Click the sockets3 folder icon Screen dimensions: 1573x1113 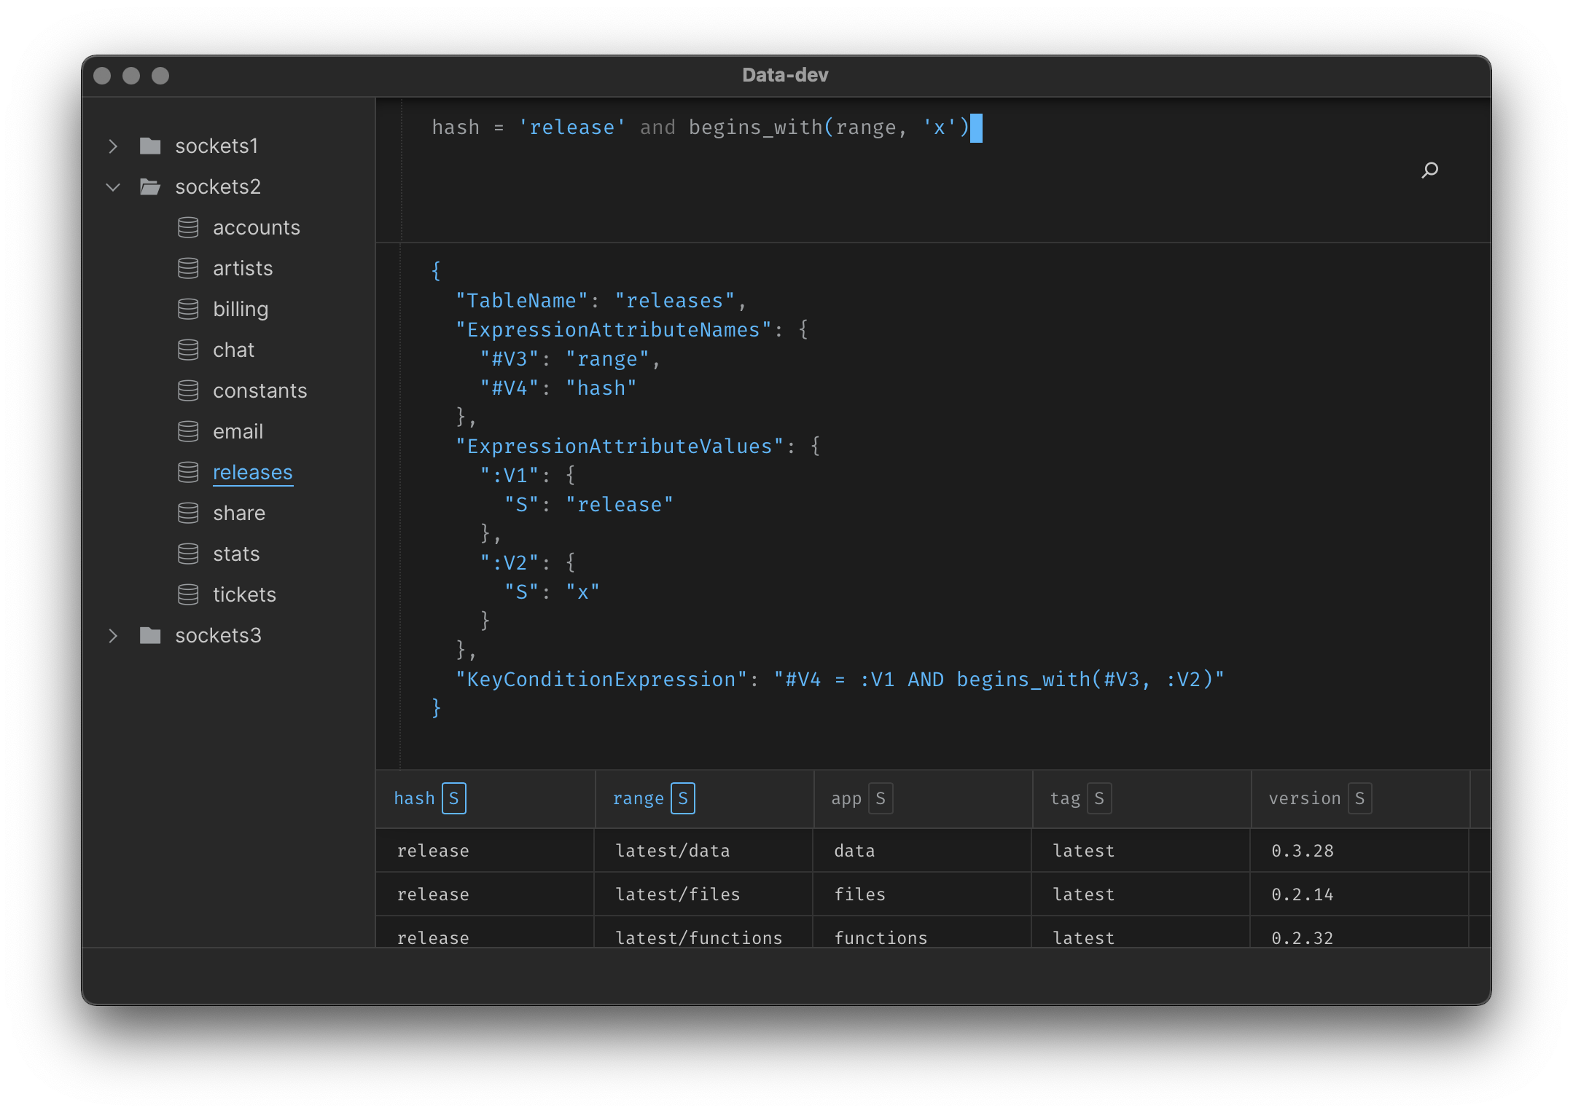click(150, 636)
